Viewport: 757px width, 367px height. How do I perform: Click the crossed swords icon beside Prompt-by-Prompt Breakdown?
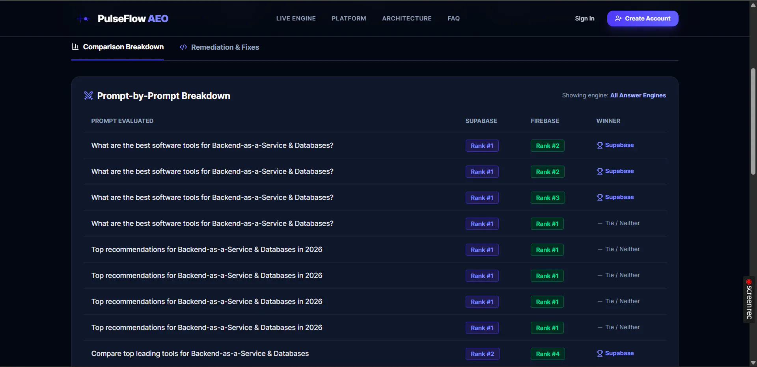click(x=88, y=96)
